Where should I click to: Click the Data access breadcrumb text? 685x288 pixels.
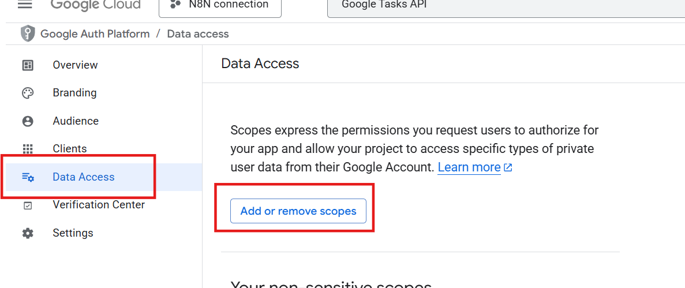pos(198,33)
